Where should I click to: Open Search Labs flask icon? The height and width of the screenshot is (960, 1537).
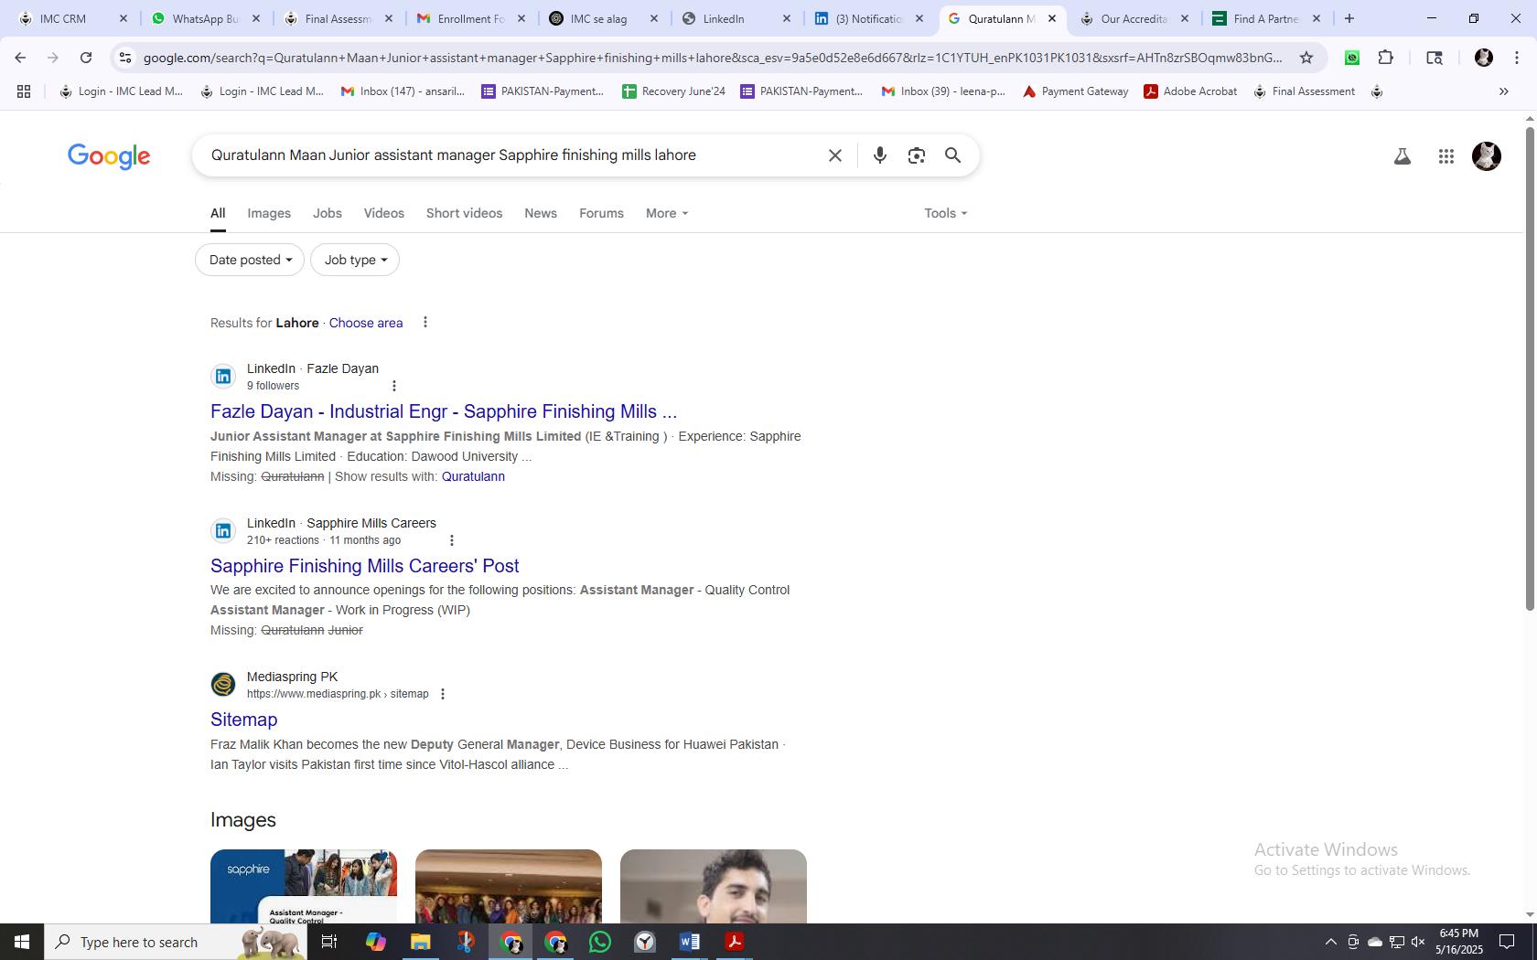coord(1402,156)
